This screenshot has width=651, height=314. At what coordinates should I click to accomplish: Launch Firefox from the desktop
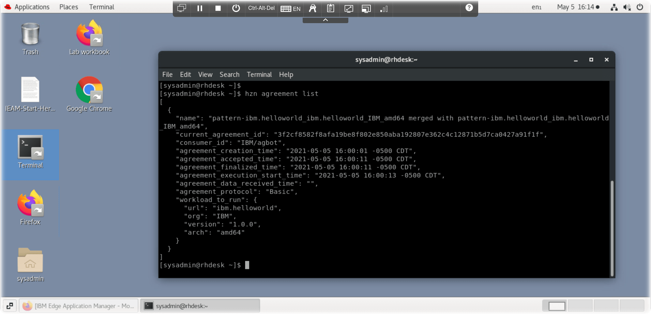click(30, 208)
